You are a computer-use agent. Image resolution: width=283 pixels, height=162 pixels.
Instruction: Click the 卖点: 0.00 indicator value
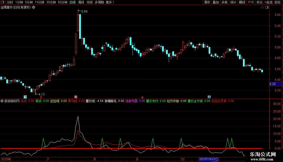click(42, 101)
